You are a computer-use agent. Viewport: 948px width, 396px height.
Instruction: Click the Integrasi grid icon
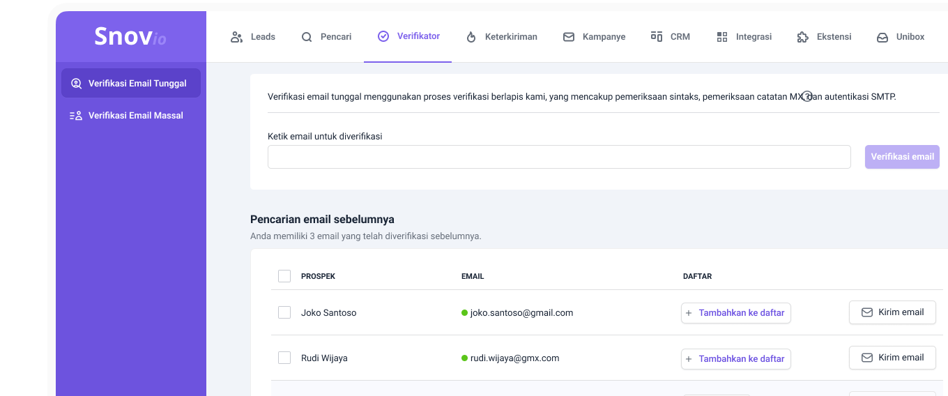(722, 37)
